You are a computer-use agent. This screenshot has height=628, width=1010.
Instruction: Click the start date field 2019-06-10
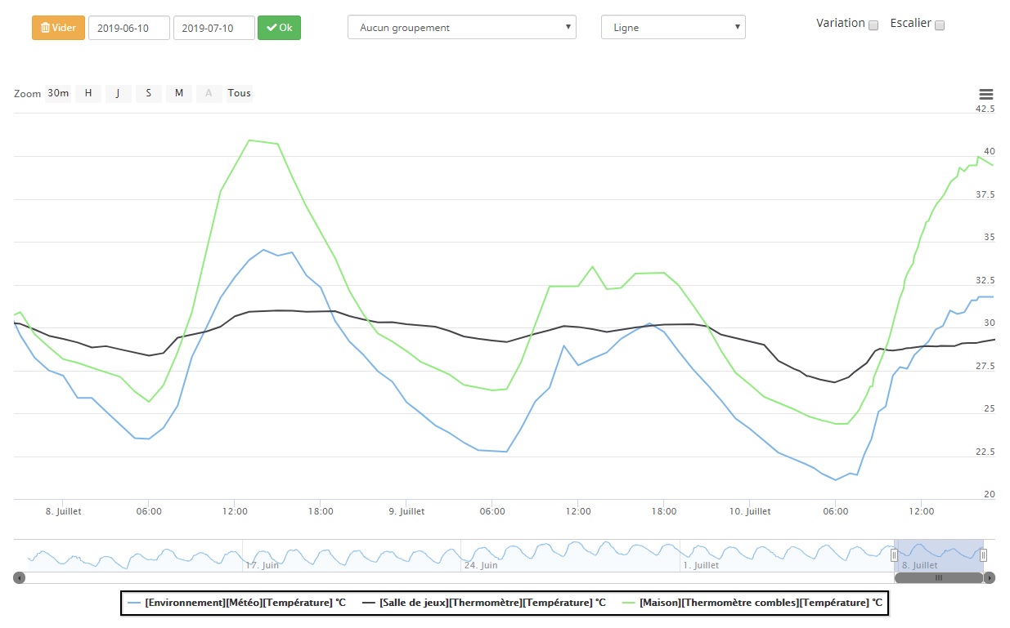click(x=129, y=28)
